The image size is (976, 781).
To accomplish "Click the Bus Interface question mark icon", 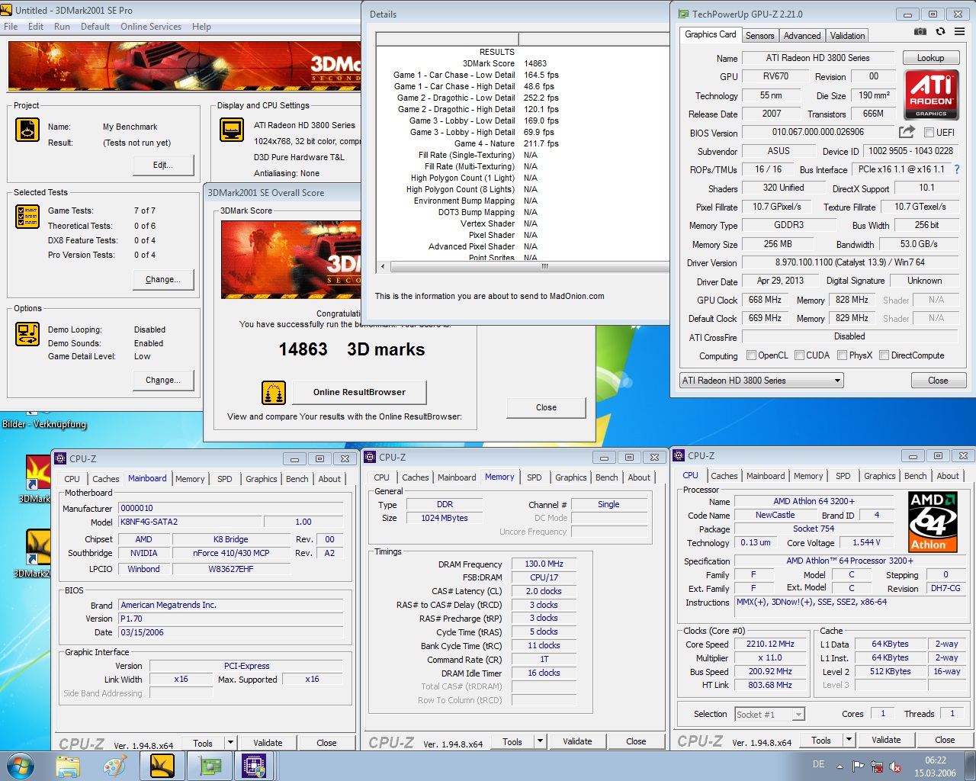I will coord(957,169).
